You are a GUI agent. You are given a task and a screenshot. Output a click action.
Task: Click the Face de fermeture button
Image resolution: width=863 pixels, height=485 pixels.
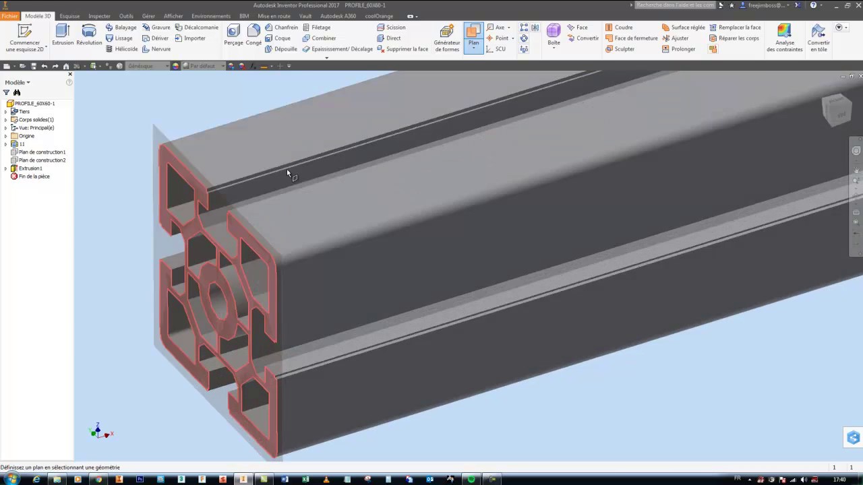click(631, 38)
